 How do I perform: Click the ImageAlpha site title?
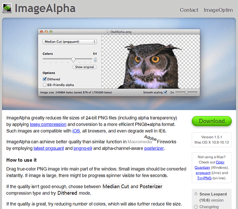pos(45,8)
